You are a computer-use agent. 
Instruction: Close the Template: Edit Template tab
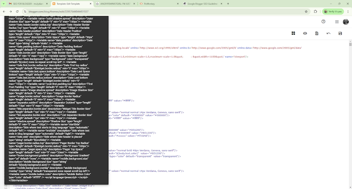point(90,4)
